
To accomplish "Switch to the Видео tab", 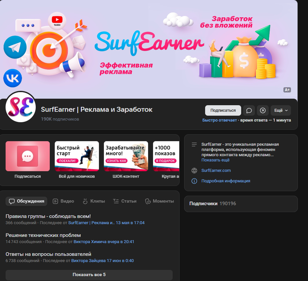I will click(63, 201).
